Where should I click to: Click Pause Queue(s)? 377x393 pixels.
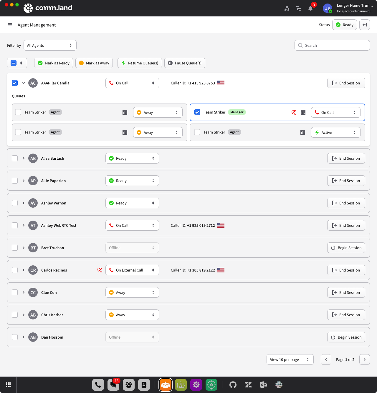(185, 63)
